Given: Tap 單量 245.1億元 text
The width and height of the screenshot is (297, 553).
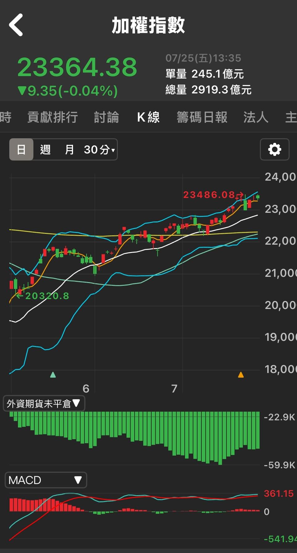Looking at the screenshot, I should tap(204, 74).
